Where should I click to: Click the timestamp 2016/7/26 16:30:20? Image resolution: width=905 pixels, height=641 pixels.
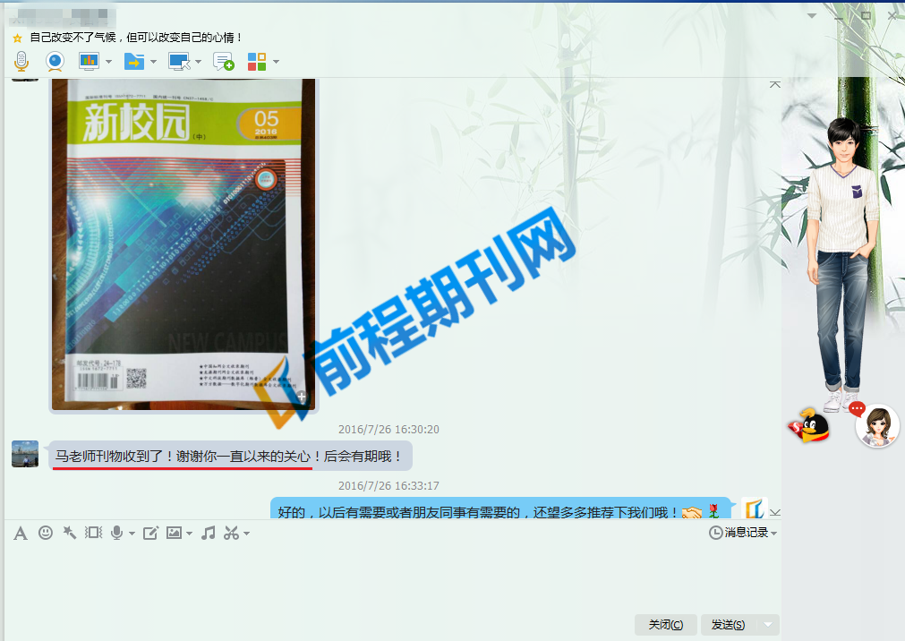388,430
